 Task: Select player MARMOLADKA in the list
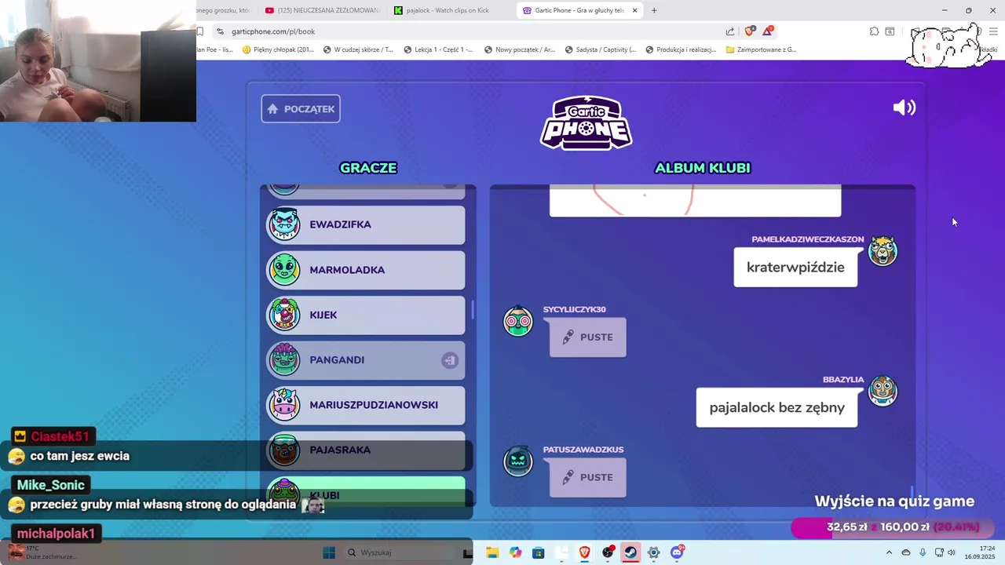pyautogui.click(x=366, y=270)
